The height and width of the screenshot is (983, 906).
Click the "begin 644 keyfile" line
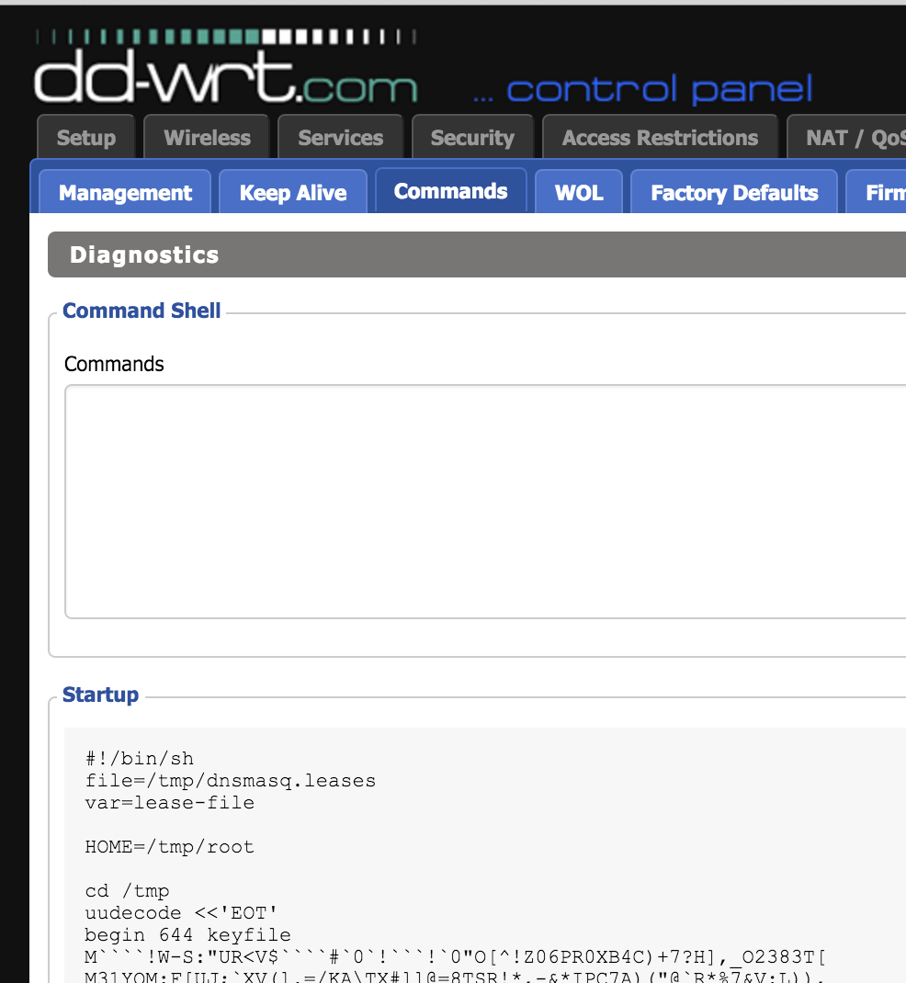[x=187, y=934]
